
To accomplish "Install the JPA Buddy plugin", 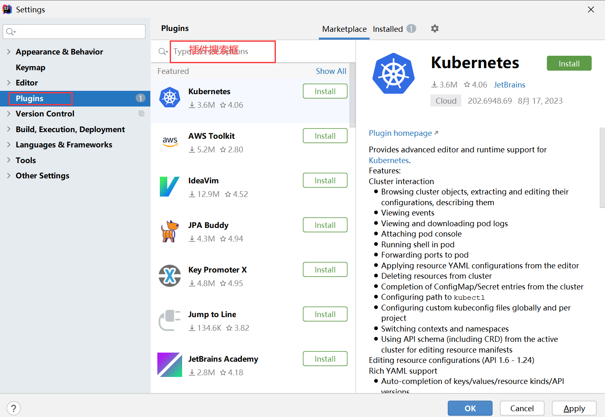I will [325, 225].
